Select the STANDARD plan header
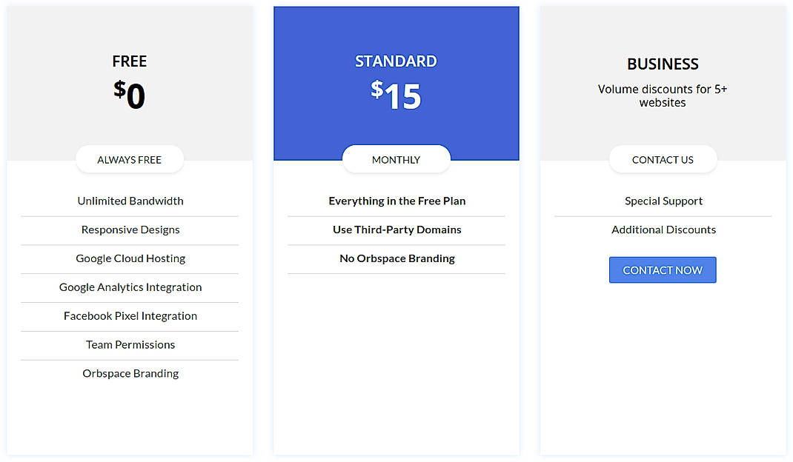Image resolution: width=793 pixels, height=462 pixels. pyautogui.click(x=396, y=61)
